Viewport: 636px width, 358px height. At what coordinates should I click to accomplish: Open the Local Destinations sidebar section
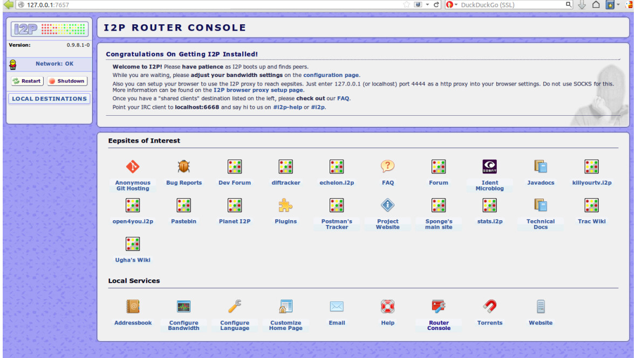pos(49,99)
